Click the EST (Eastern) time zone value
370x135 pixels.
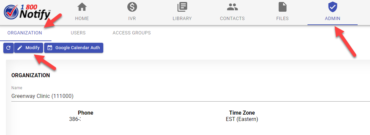pyautogui.click(x=242, y=119)
